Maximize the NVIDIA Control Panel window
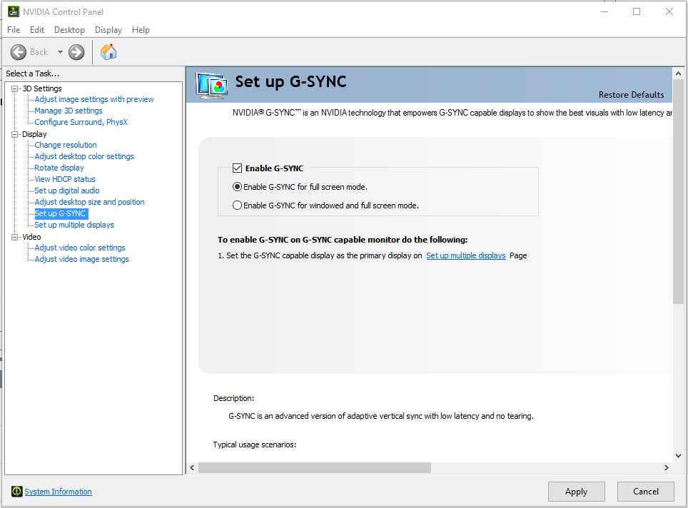This screenshot has width=688, height=508. click(637, 12)
